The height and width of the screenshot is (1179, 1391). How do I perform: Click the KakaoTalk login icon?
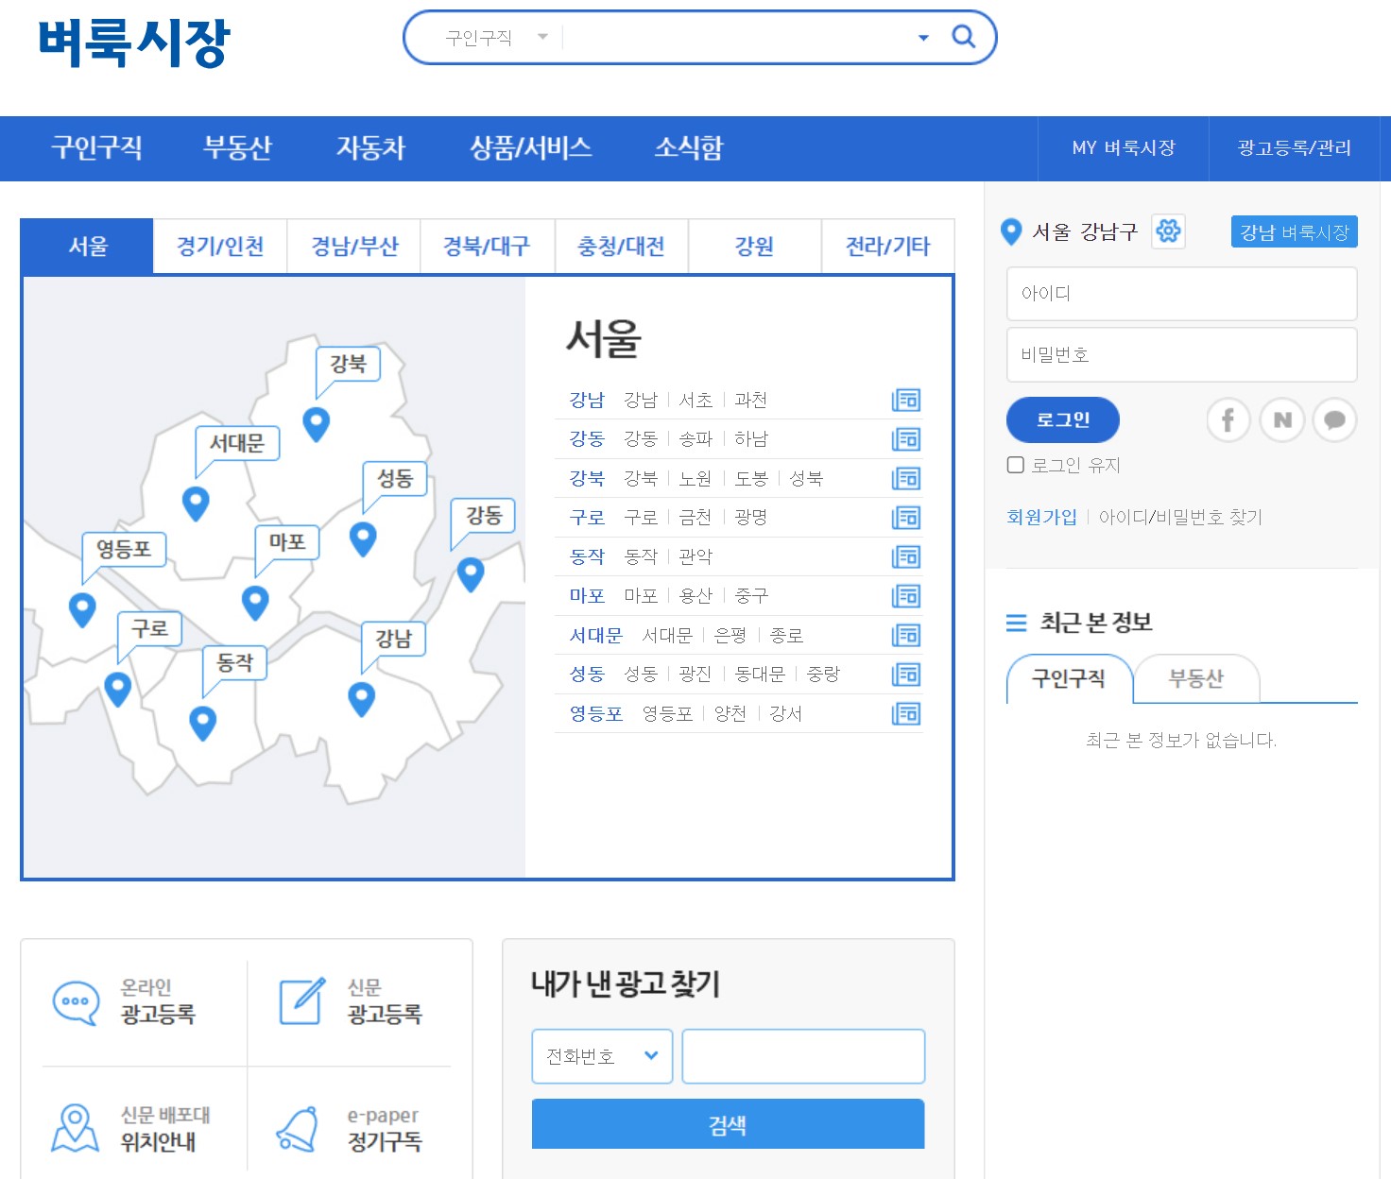1335,420
